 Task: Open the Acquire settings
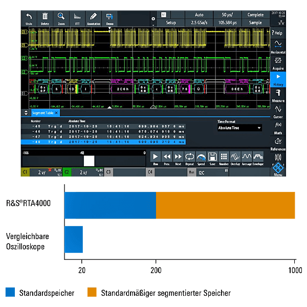278,63
